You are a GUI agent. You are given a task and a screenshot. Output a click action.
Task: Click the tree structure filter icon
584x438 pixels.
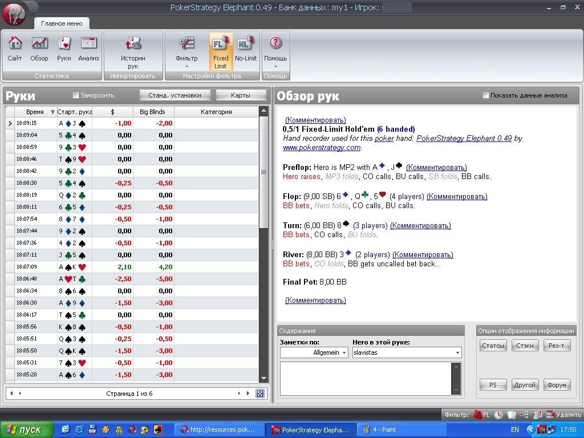click(524, 415)
